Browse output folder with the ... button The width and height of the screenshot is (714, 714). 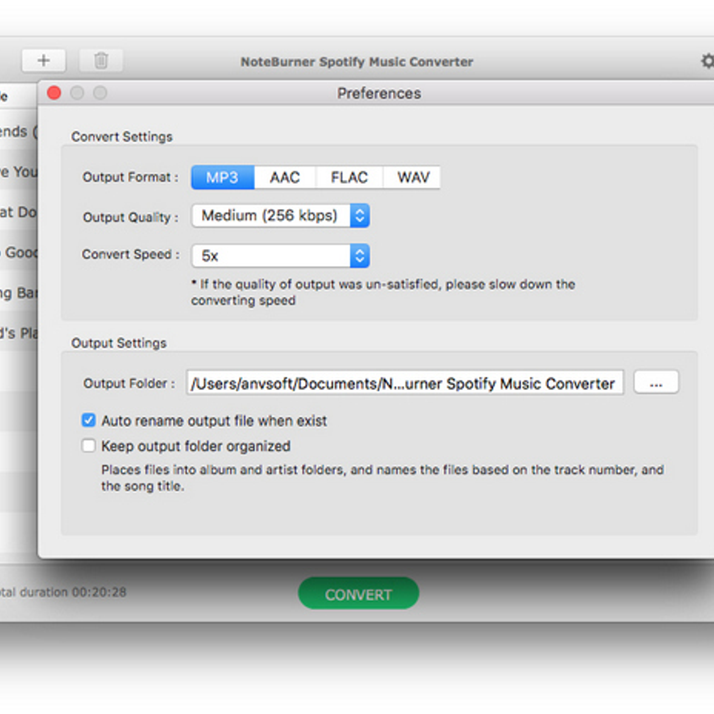[x=656, y=382]
